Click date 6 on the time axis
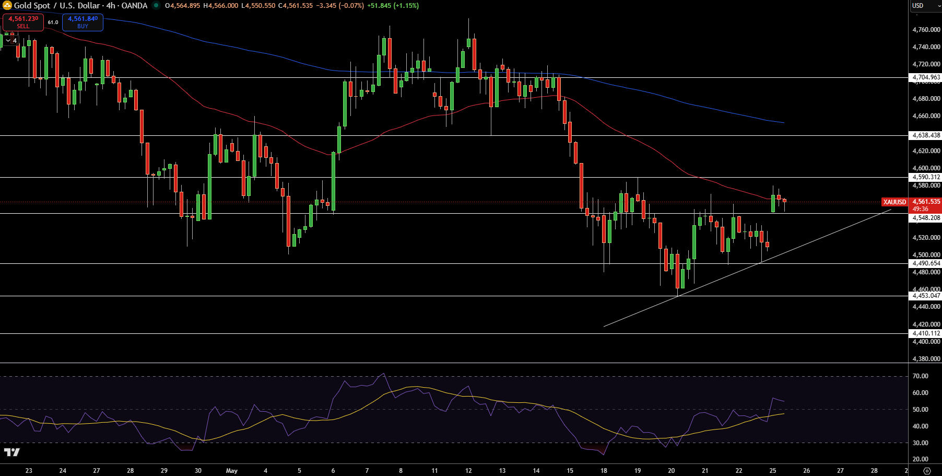 tap(333, 471)
